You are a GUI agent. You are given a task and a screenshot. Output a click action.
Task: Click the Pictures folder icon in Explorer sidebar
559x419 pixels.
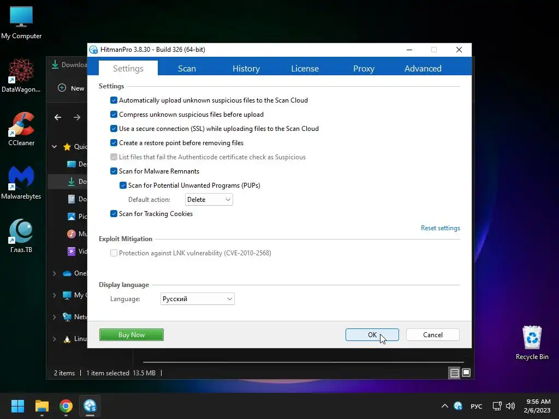point(72,216)
